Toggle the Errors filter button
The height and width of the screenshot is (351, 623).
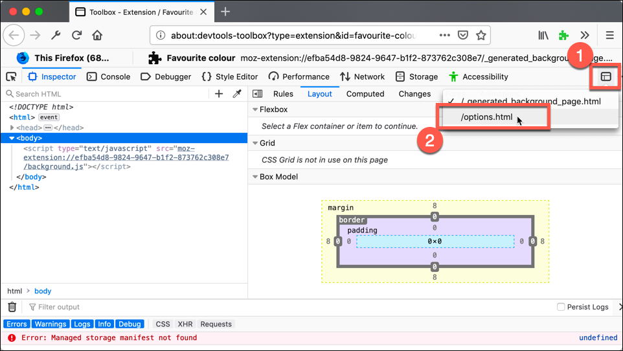click(x=17, y=324)
